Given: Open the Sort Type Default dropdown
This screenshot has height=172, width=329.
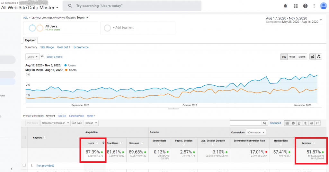Looking at the screenshot, I should (x=91, y=123).
